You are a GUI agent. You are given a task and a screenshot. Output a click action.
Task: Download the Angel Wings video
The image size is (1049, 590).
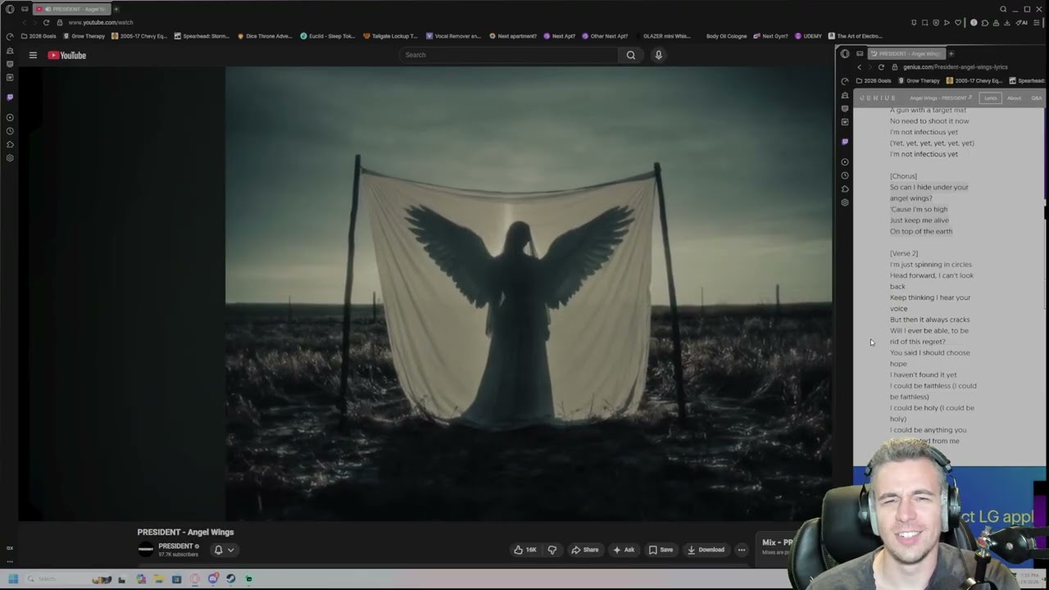[706, 550]
